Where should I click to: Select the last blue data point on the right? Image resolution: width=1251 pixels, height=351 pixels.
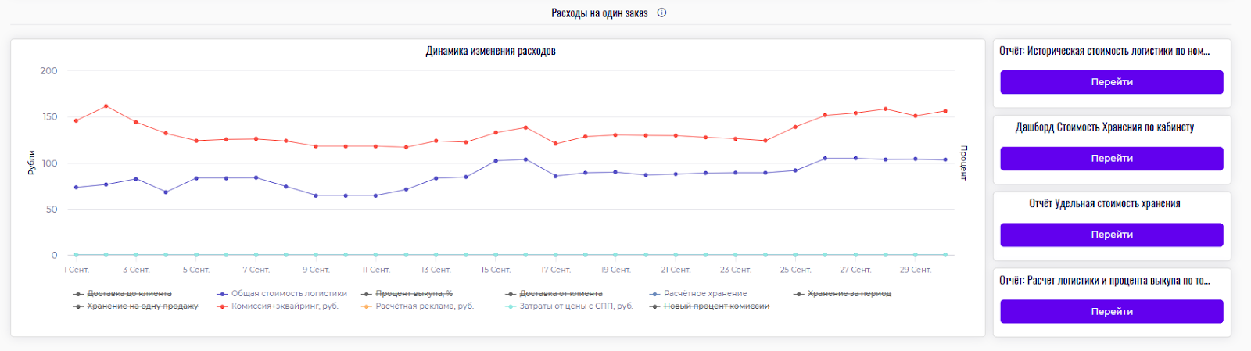click(x=945, y=159)
